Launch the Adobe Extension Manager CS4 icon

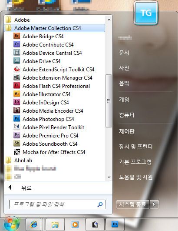pyautogui.click(x=16, y=77)
